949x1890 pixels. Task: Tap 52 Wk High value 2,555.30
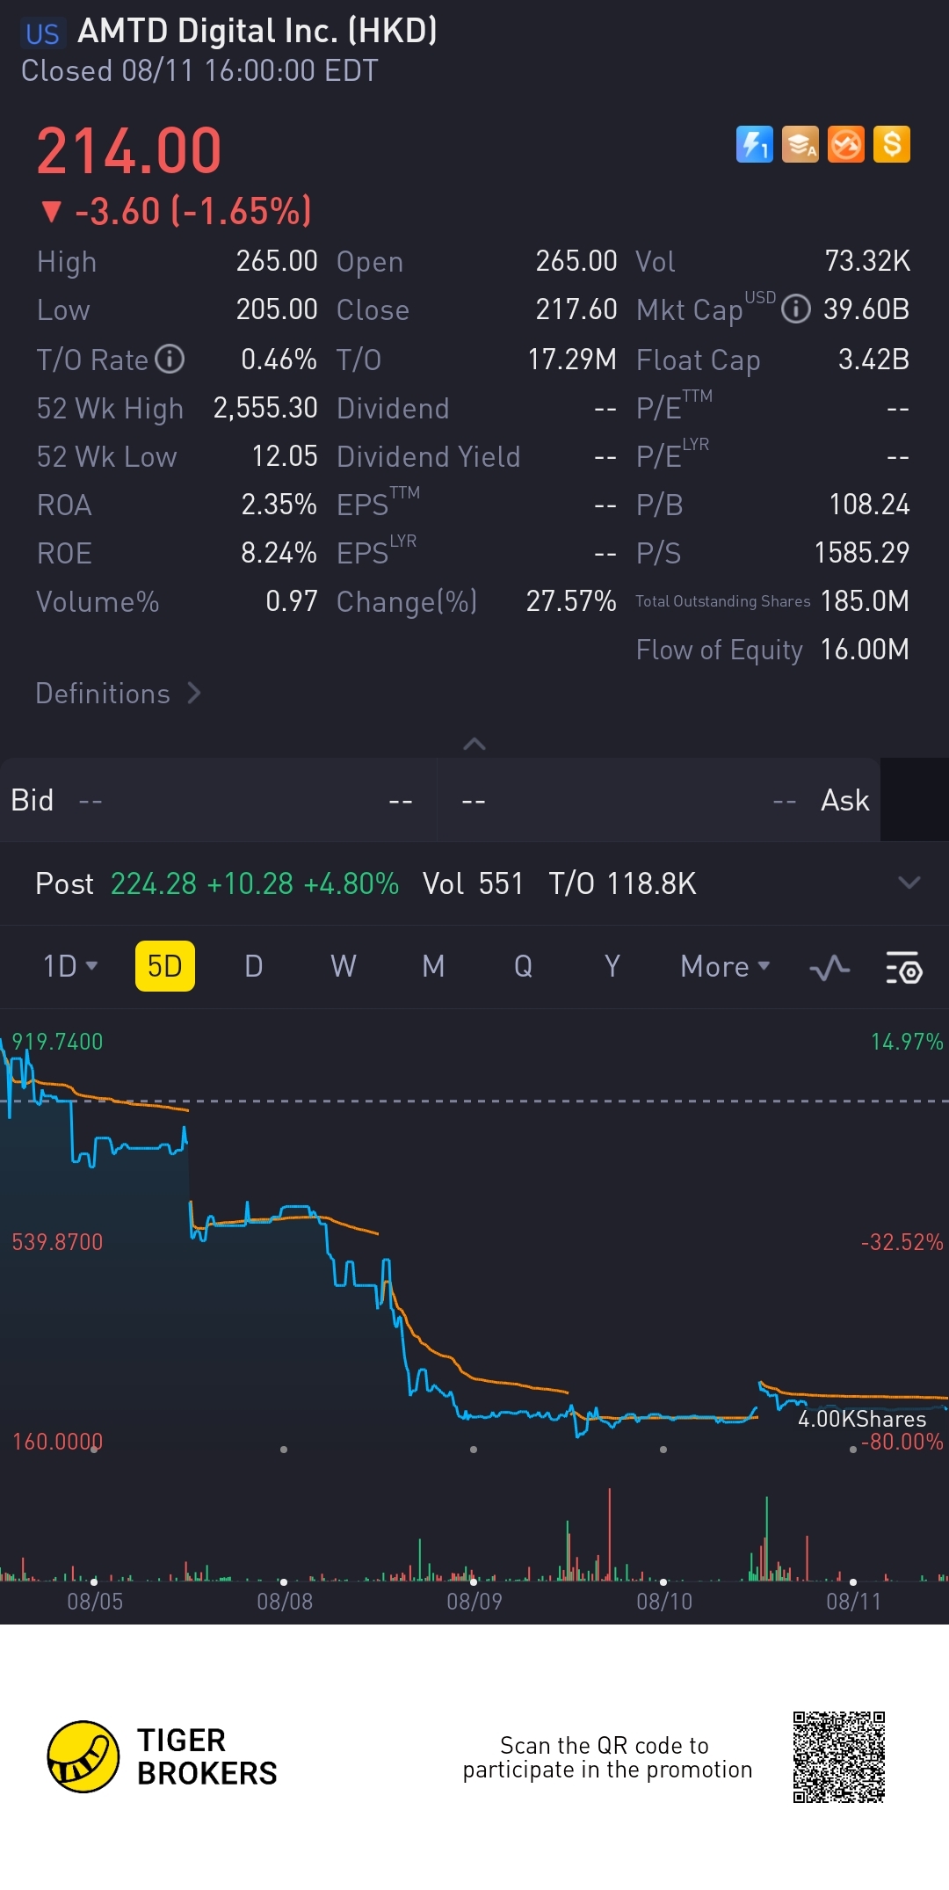click(x=265, y=408)
